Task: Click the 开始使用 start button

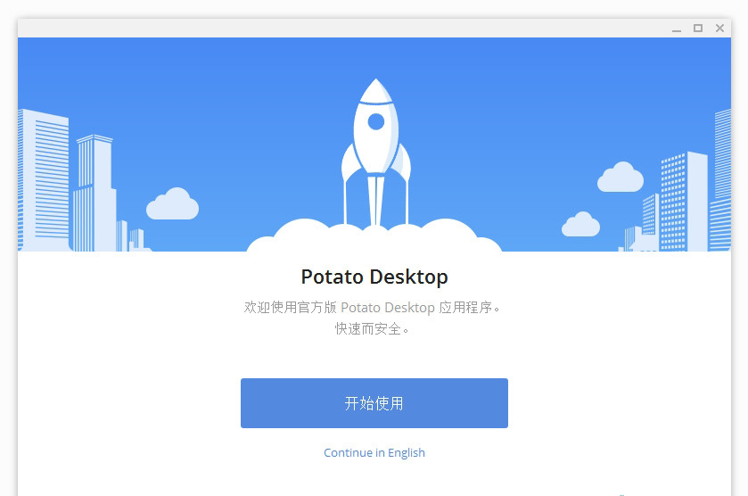Action: 374,403
